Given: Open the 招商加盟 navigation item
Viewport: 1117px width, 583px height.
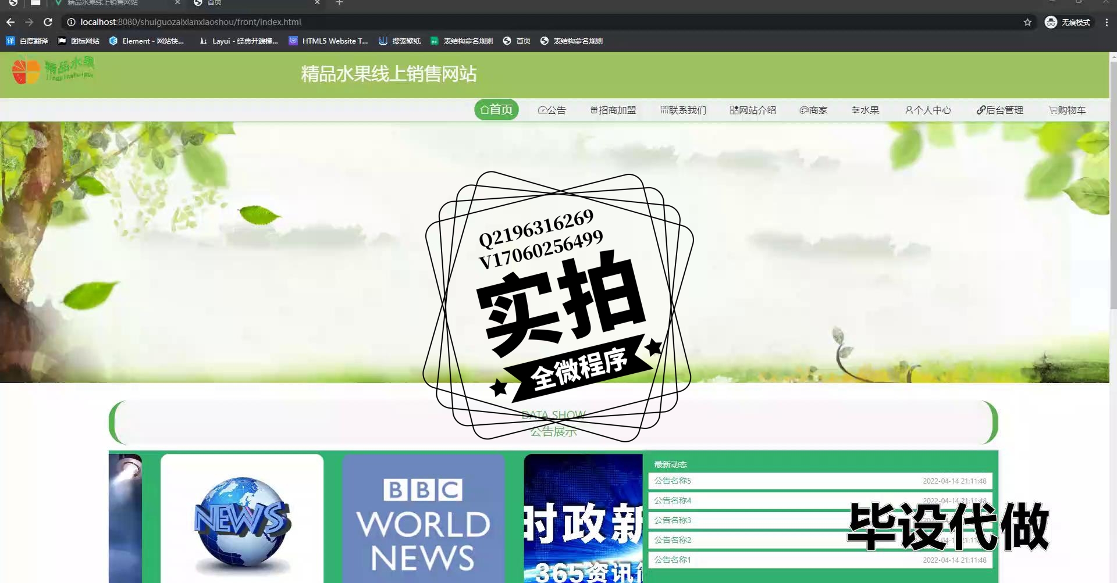Looking at the screenshot, I should point(613,110).
